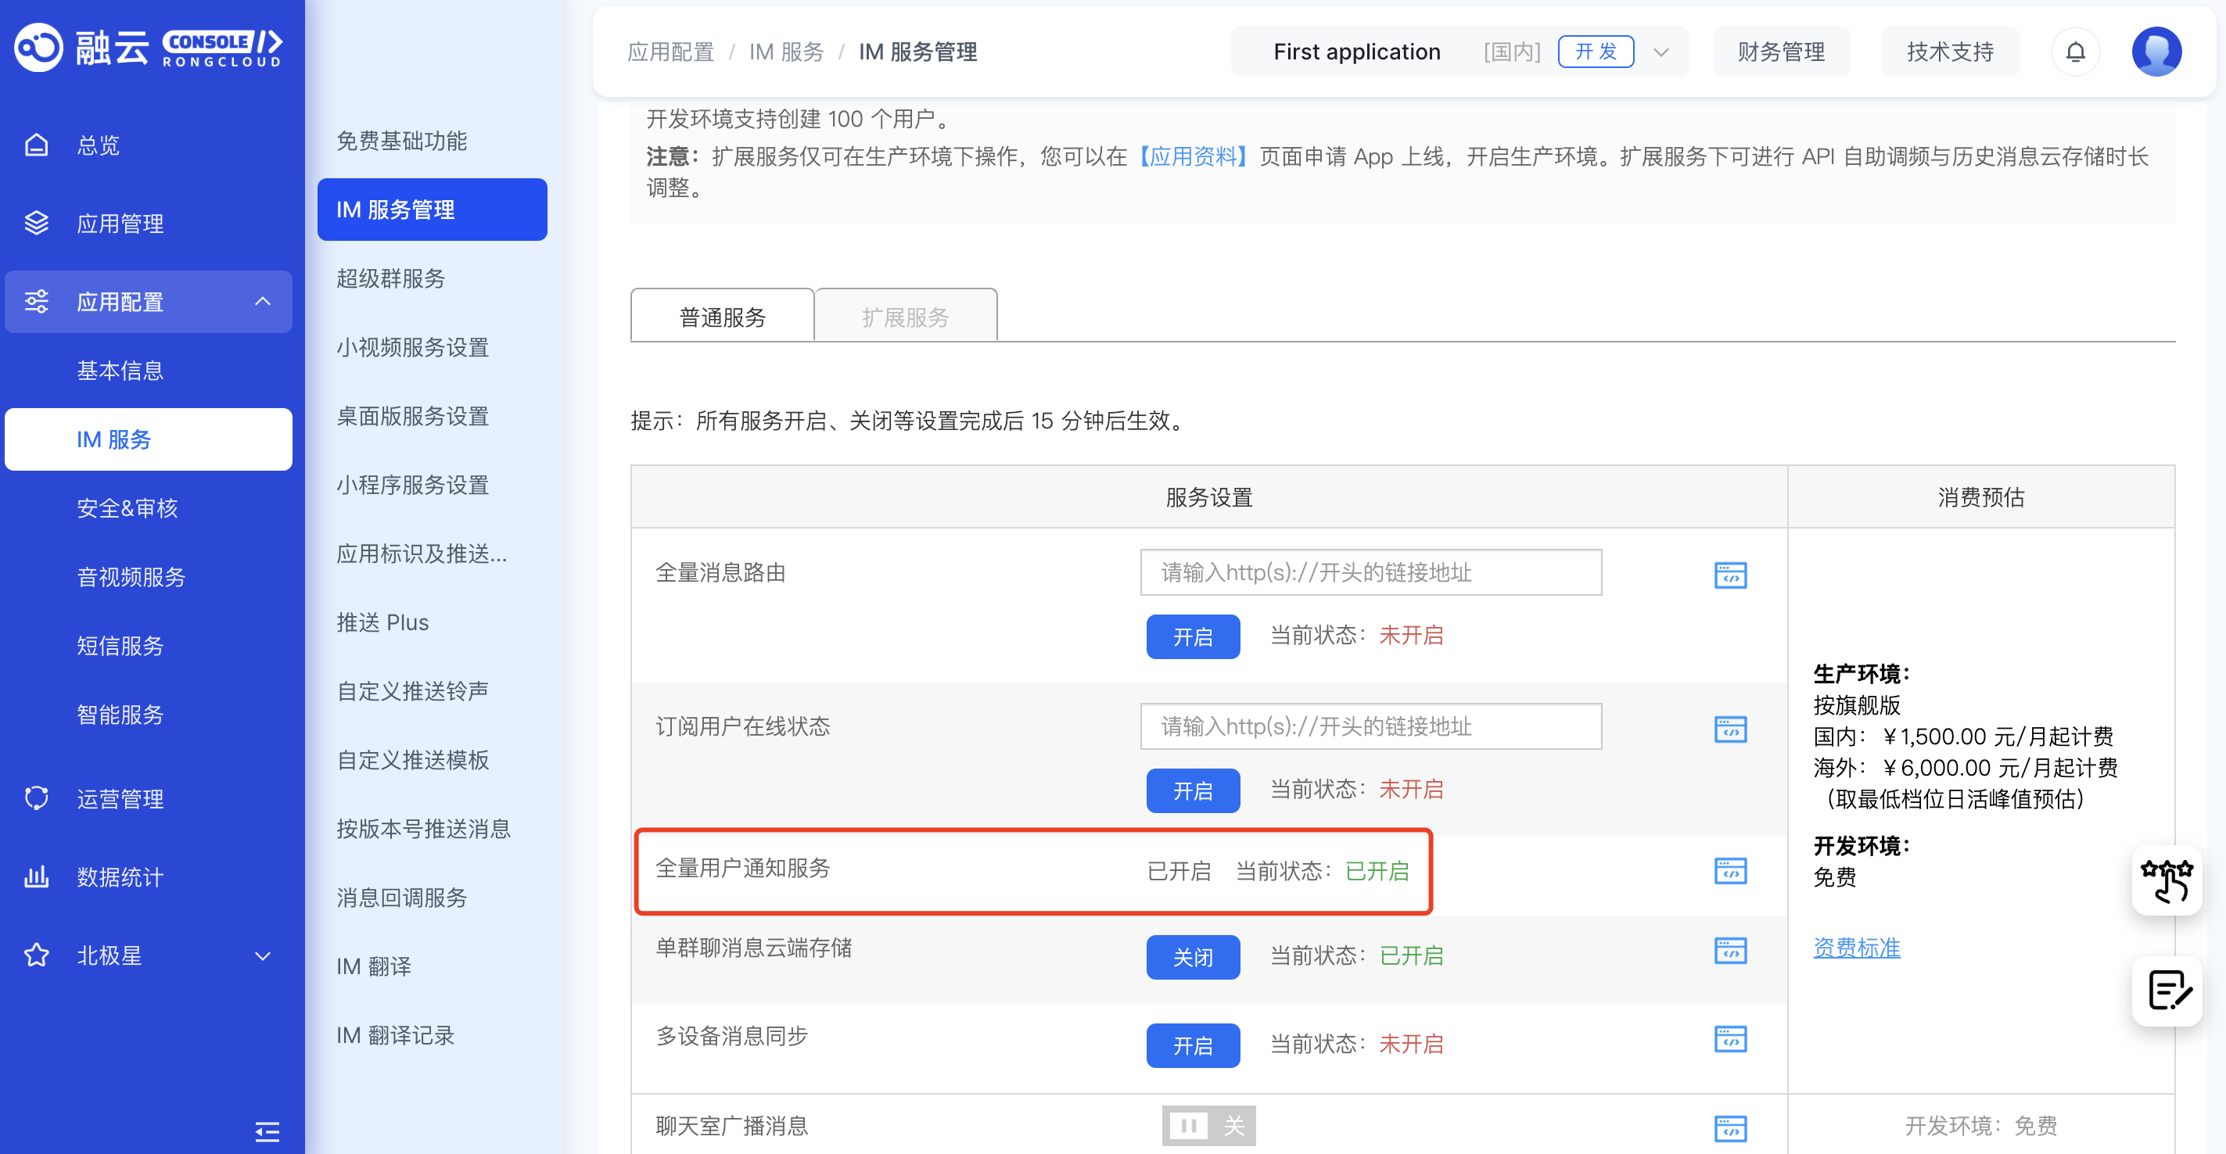Open the 财务管理 button

[1781, 52]
